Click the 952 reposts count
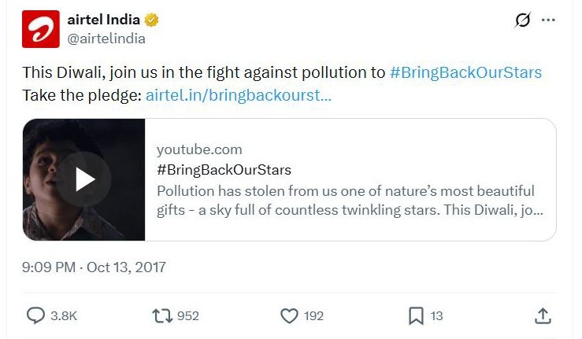 click(187, 315)
